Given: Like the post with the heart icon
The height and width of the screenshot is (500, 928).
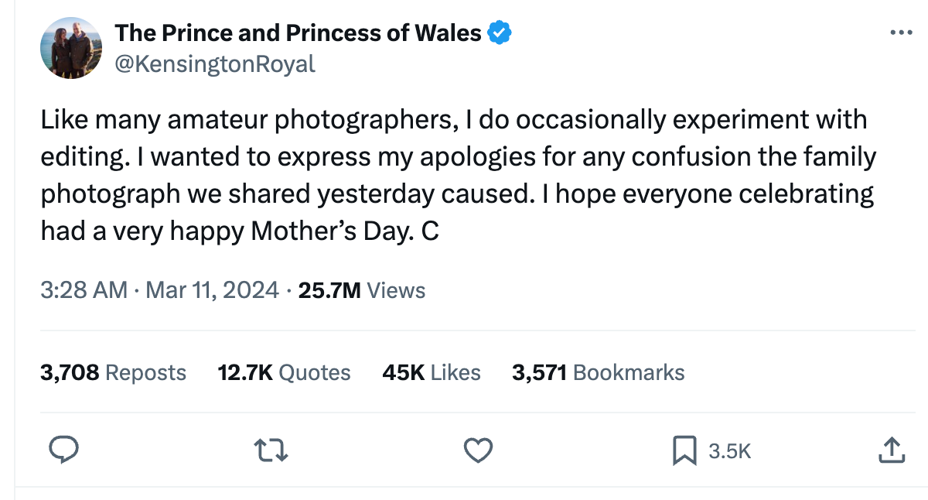Looking at the screenshot, I should tap(479, 450).
